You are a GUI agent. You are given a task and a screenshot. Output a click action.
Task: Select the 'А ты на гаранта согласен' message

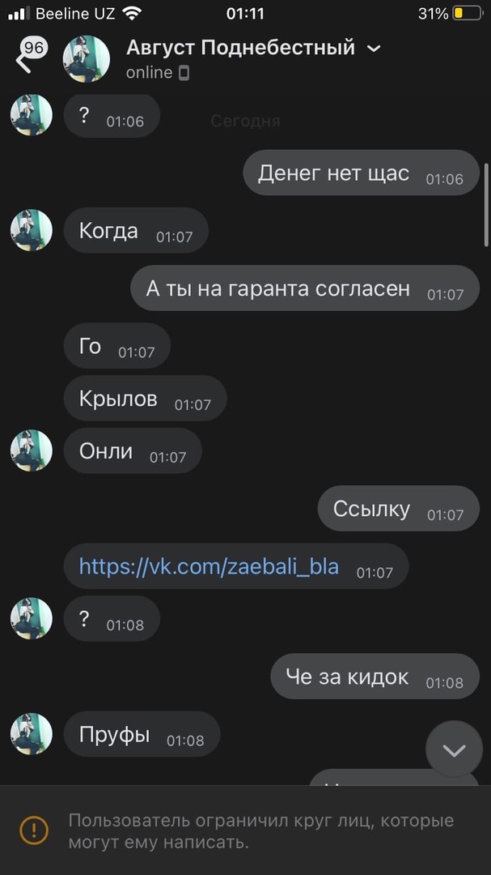[x=305, y=288]
